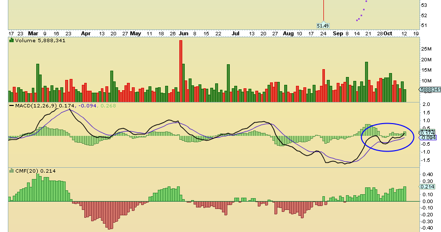Screen dimensions: 441x232
Task: Click the 25M volume axis label
Action: (426, 49)
